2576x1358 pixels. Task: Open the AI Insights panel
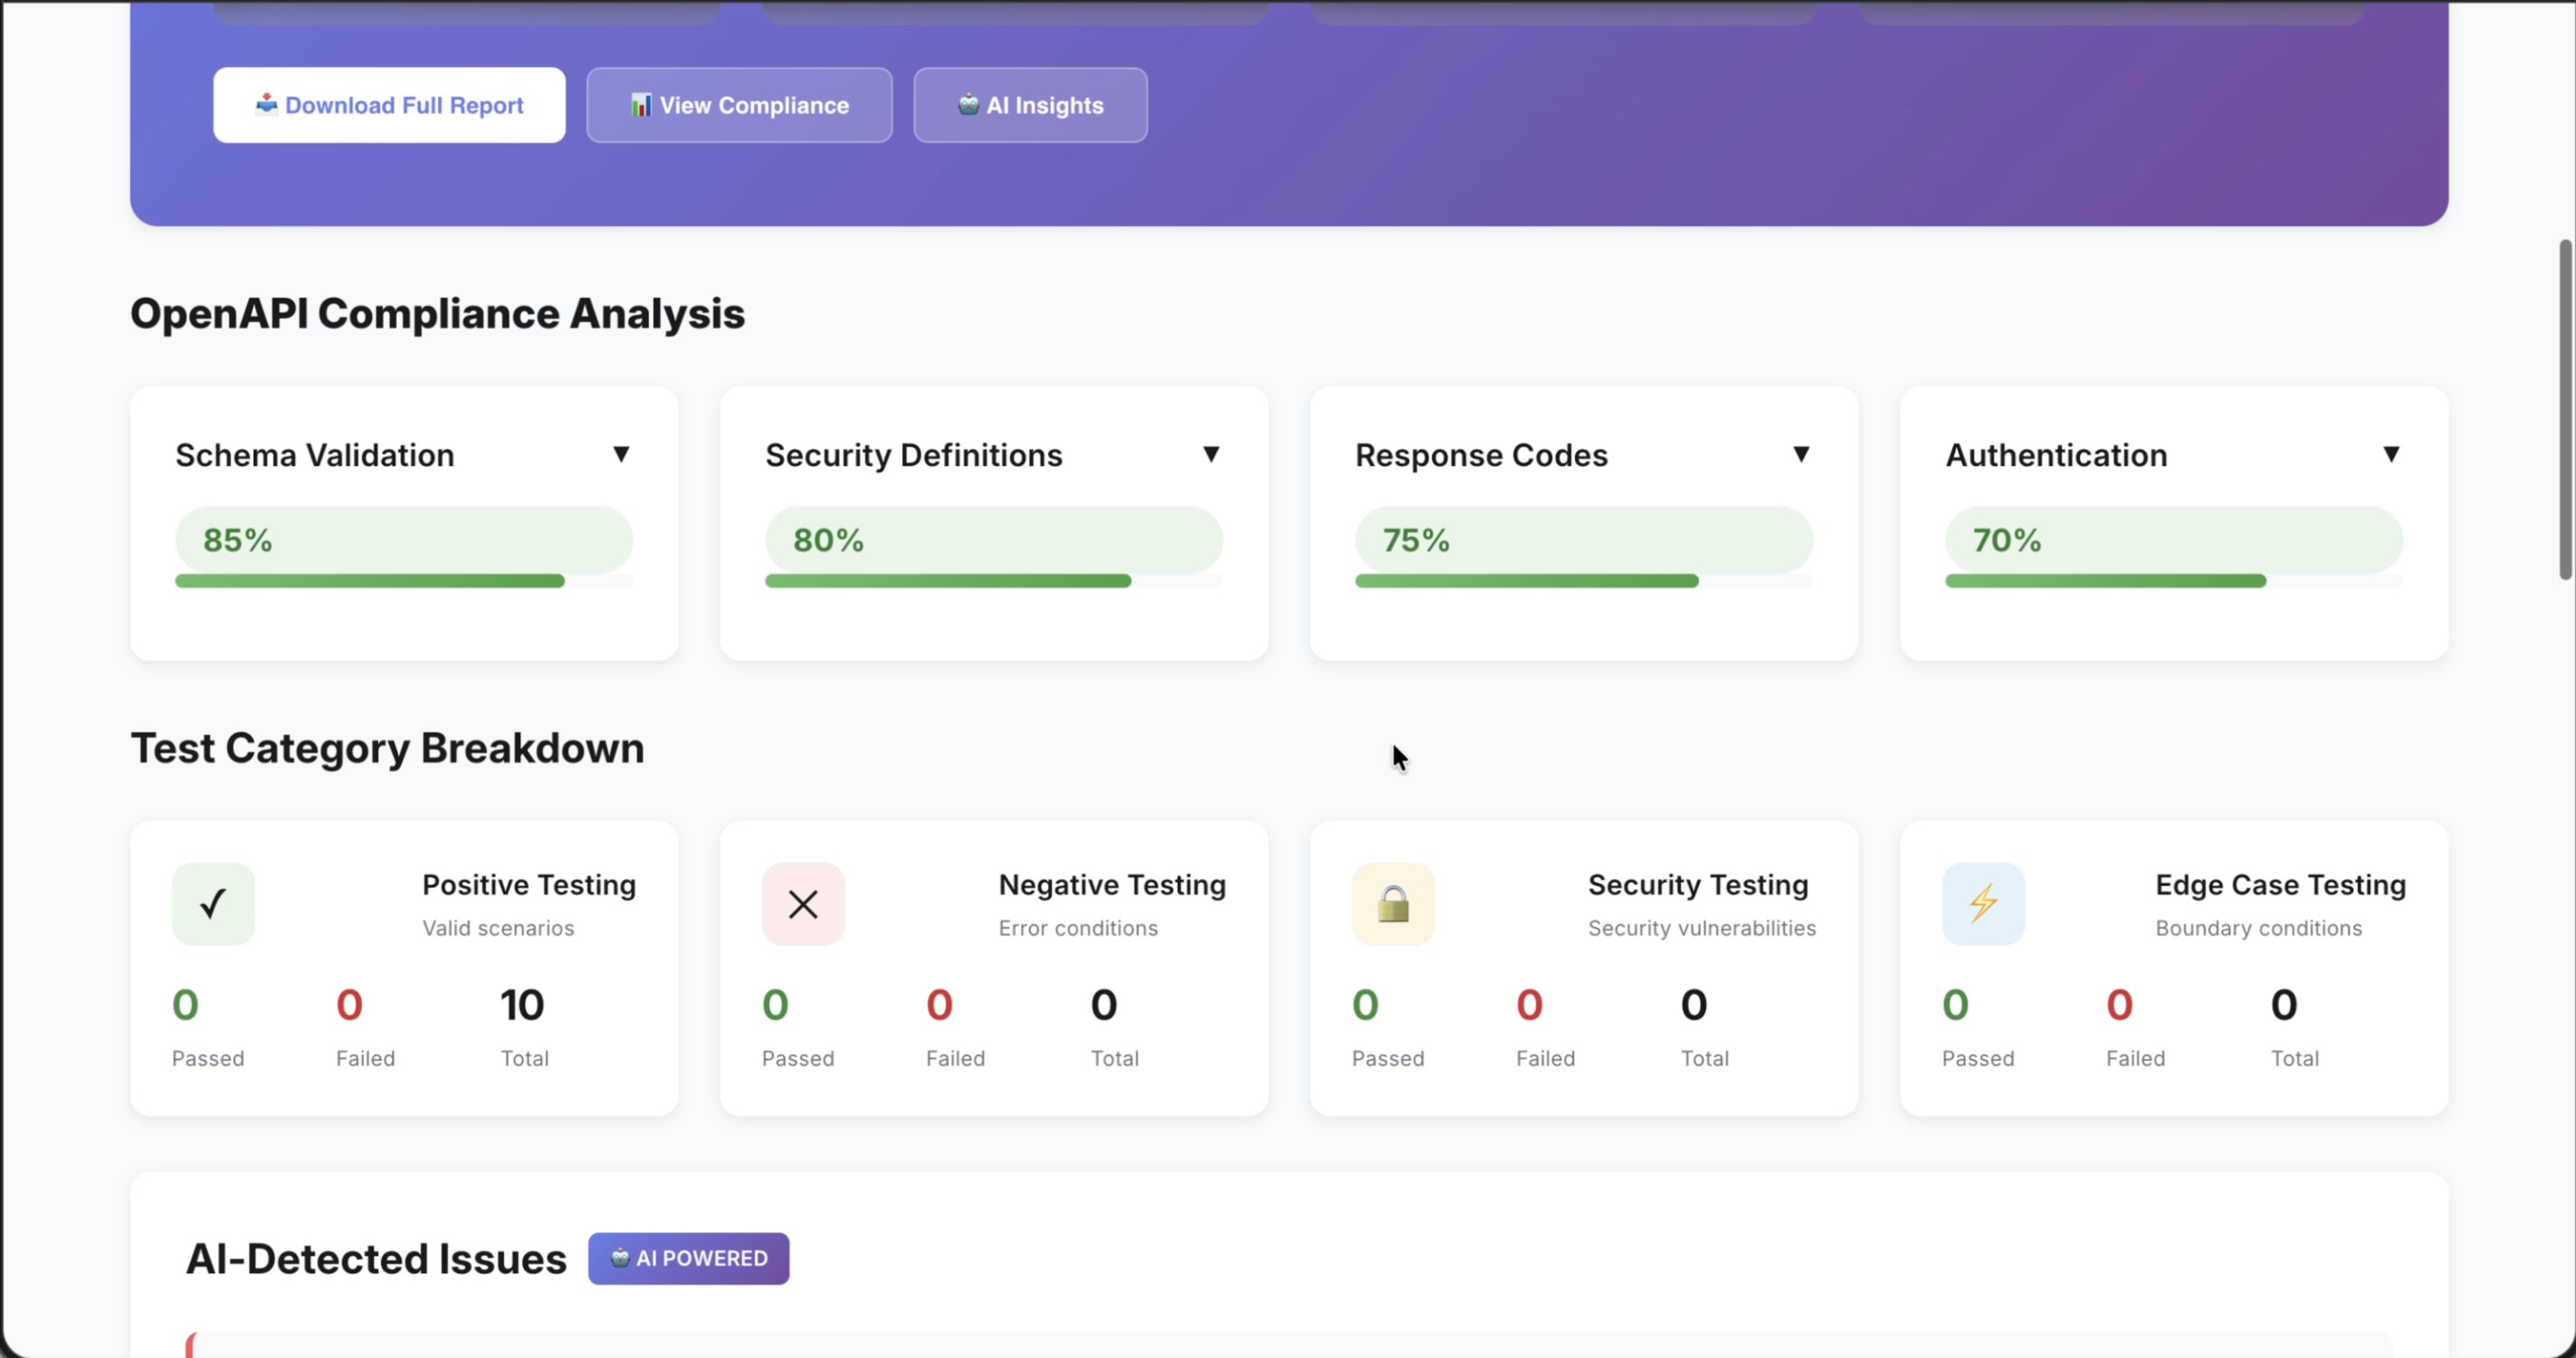click(1030, 104)
